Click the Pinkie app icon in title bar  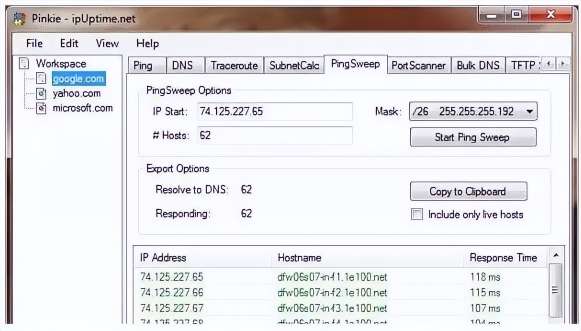(x=19, y=18)
